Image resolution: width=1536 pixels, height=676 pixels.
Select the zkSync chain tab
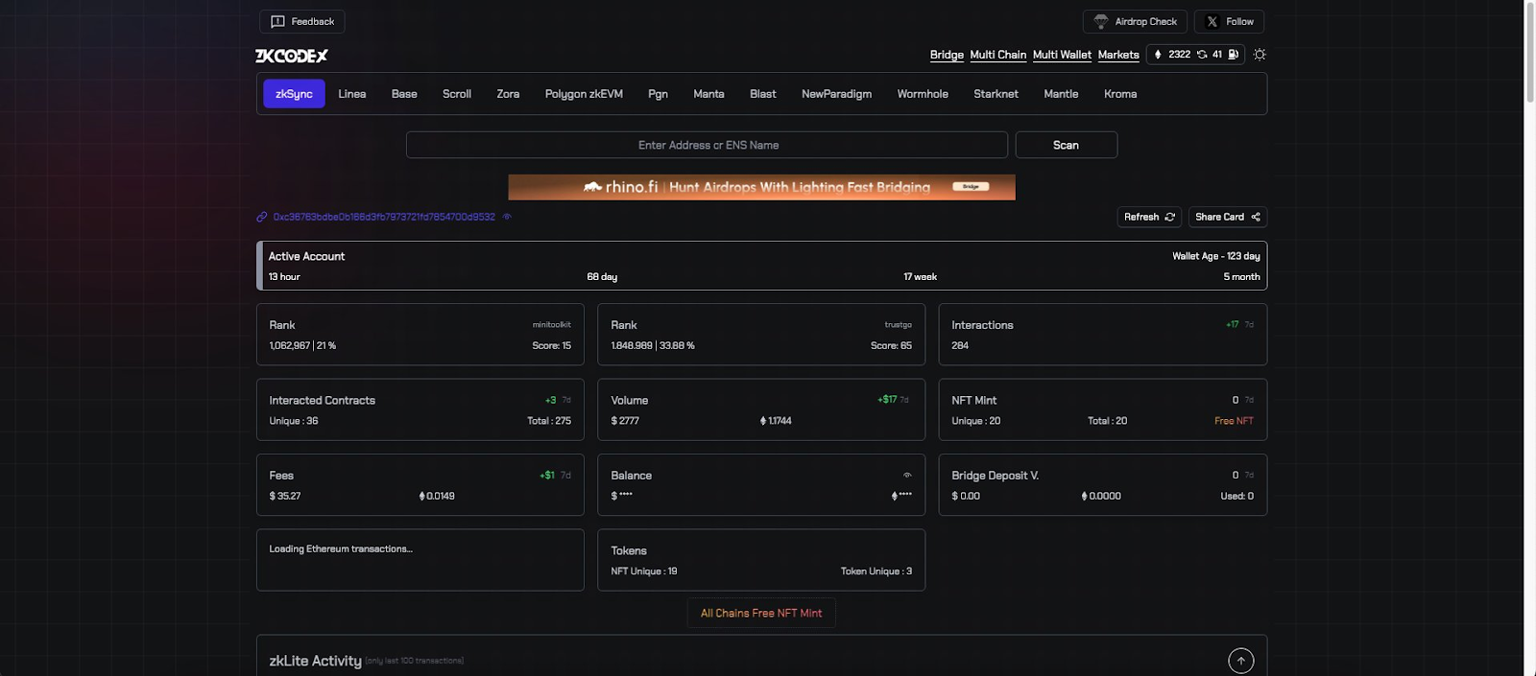click(x=294, y=94)
